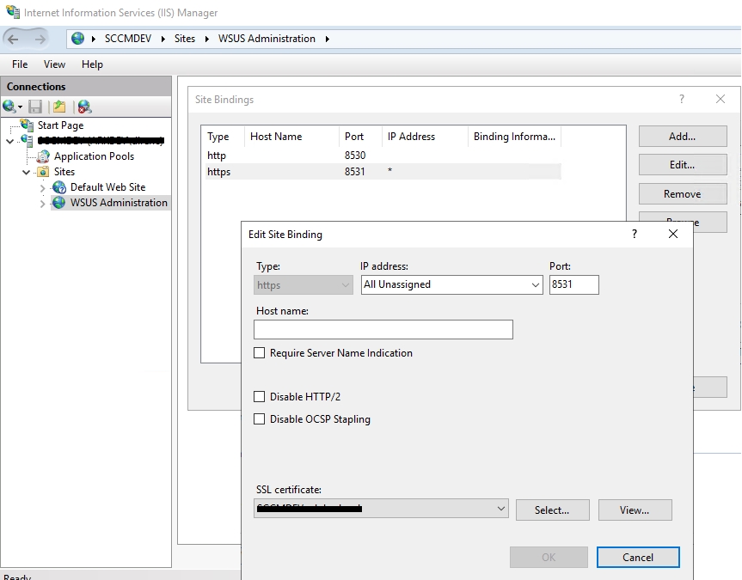This screenshot has width=742, height=580.
Task: Click into the Host name text field
Action: point(383,329)
